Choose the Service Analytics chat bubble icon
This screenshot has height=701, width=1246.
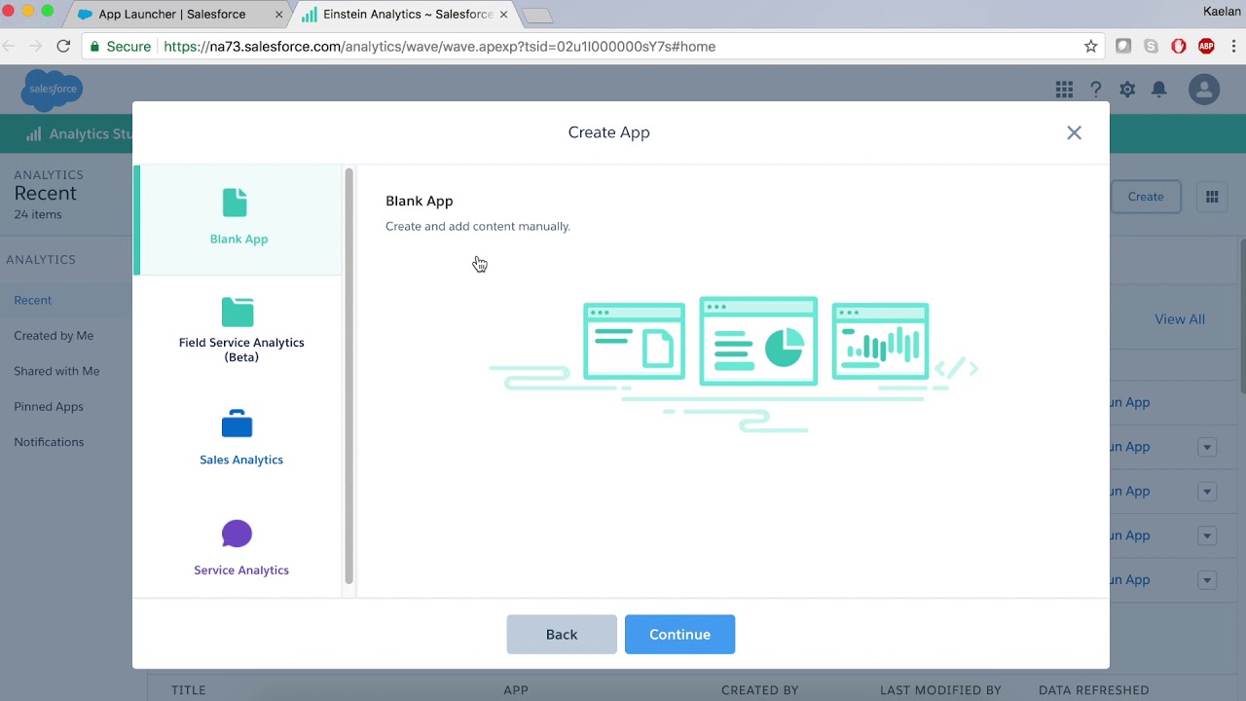(237, 534)
